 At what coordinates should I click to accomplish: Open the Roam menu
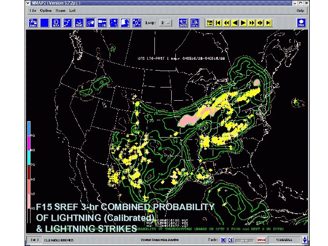tap(61, 10)
